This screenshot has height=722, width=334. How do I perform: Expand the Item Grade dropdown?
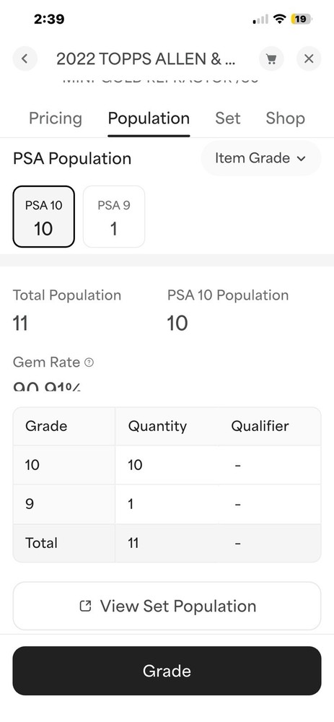click(260, 158)
